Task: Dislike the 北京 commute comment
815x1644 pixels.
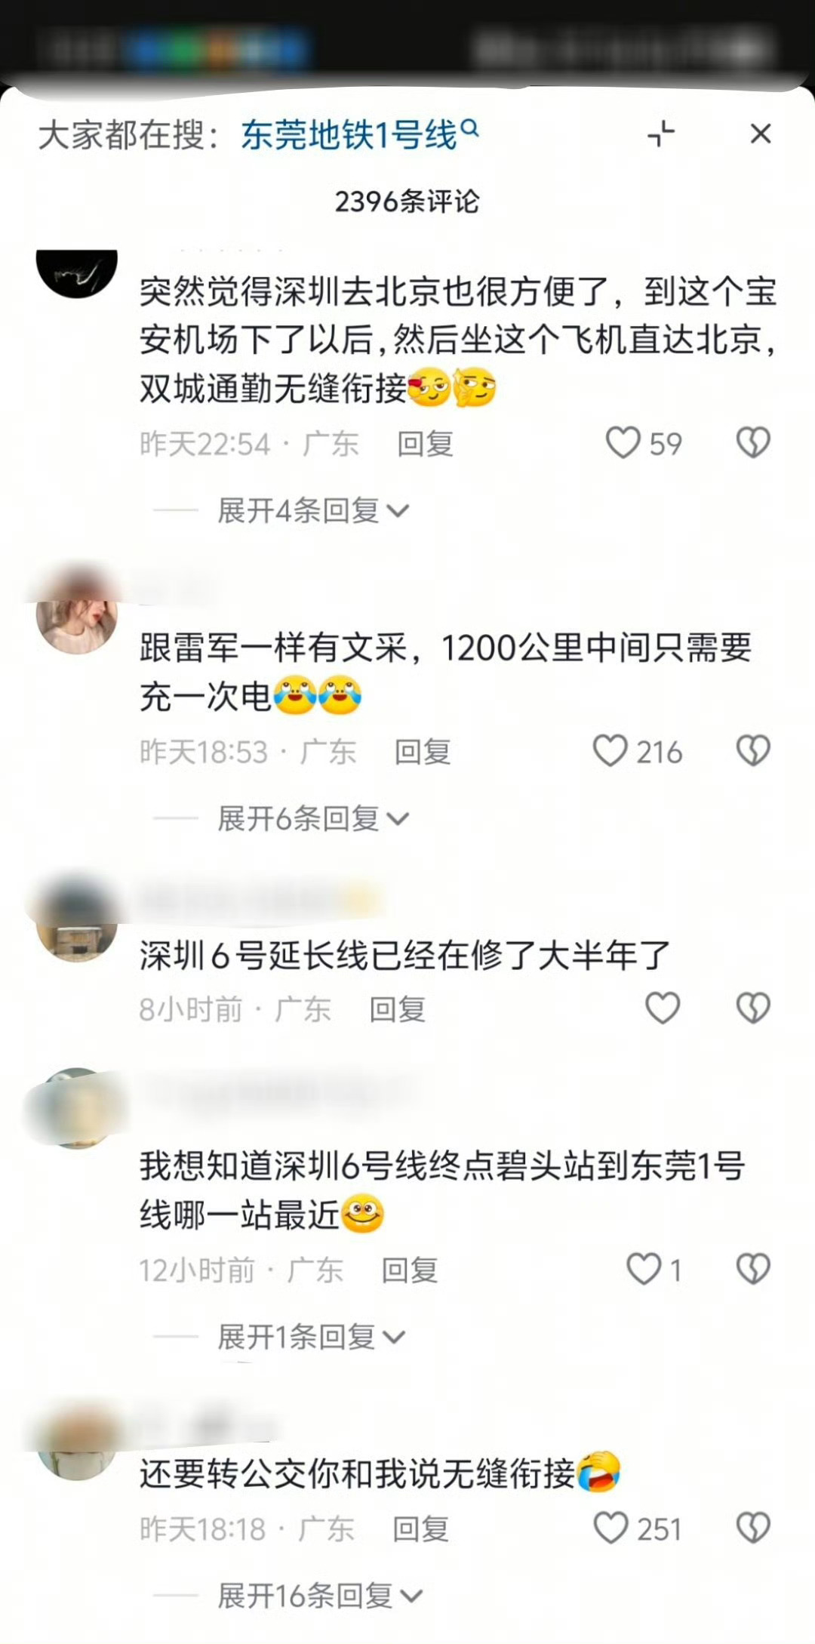Action: [753, 442]
